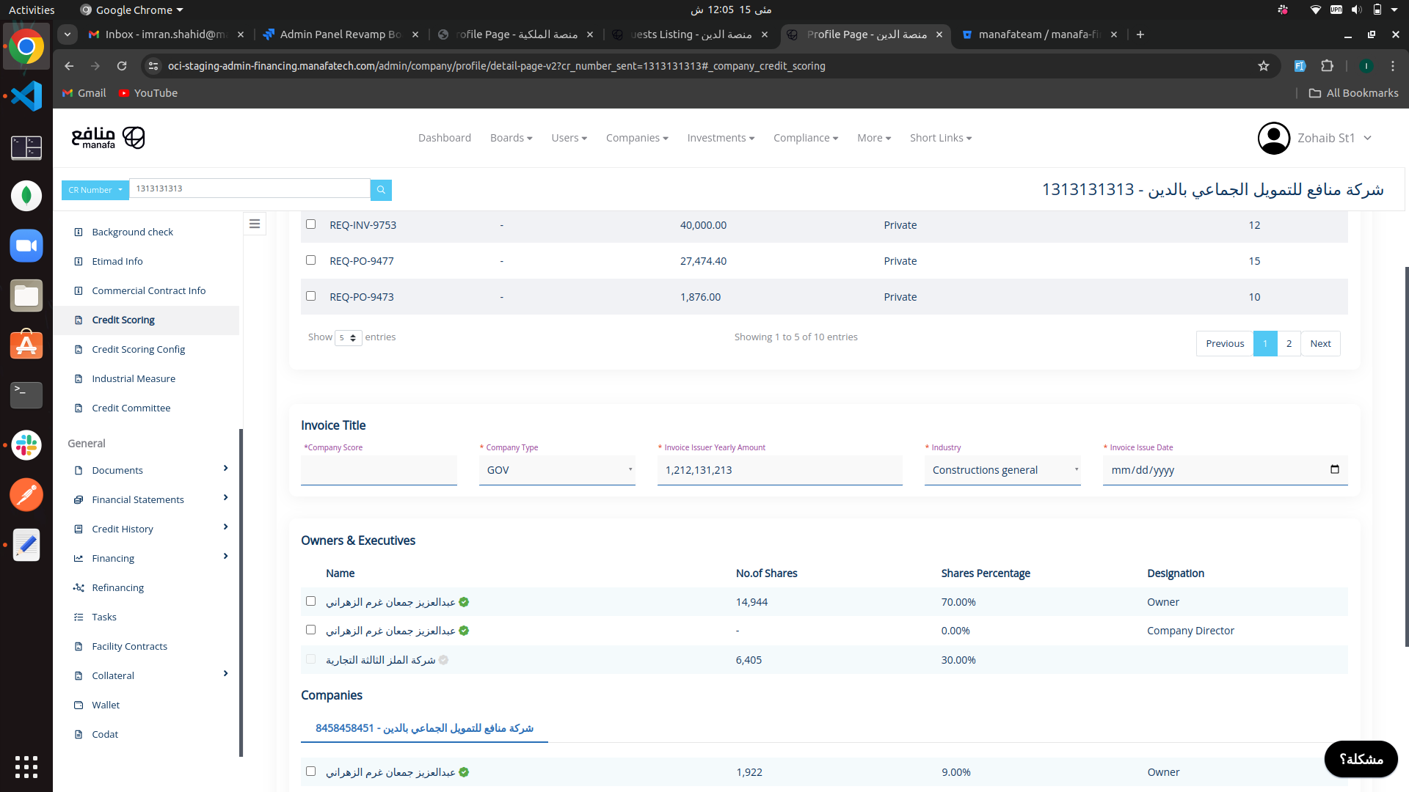Image resolution: width=1409 pixels, height=792 pixels.
Task: Open Credit Scoring Config in sidebar
Action: coord(138,349)
